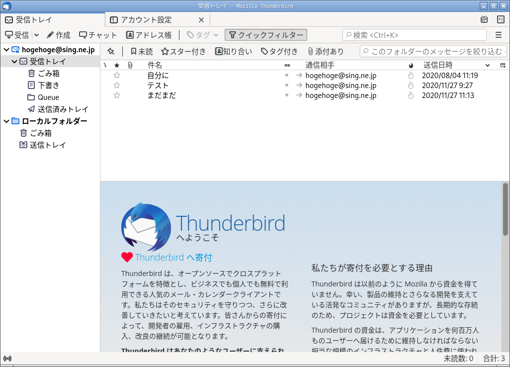Viewport: 510px width, 367px height.
Task: Filter by tagged messages (タグ付き)
Action: (279, 51)
